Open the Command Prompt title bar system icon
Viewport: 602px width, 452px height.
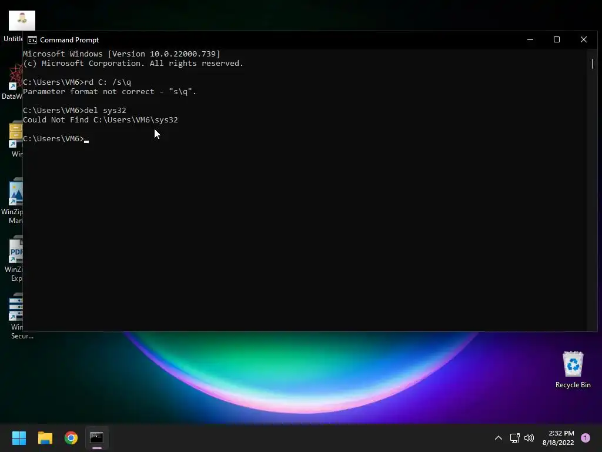pyautogui.click(x=32, y=40)
